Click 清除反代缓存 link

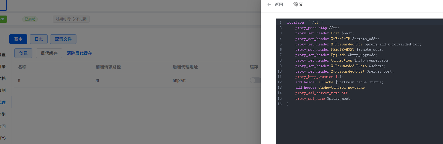[79, 53]
